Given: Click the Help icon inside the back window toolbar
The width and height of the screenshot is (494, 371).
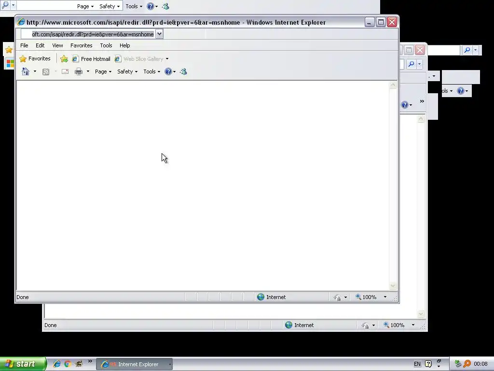Looking at the screenshot, I should [405, 105].
